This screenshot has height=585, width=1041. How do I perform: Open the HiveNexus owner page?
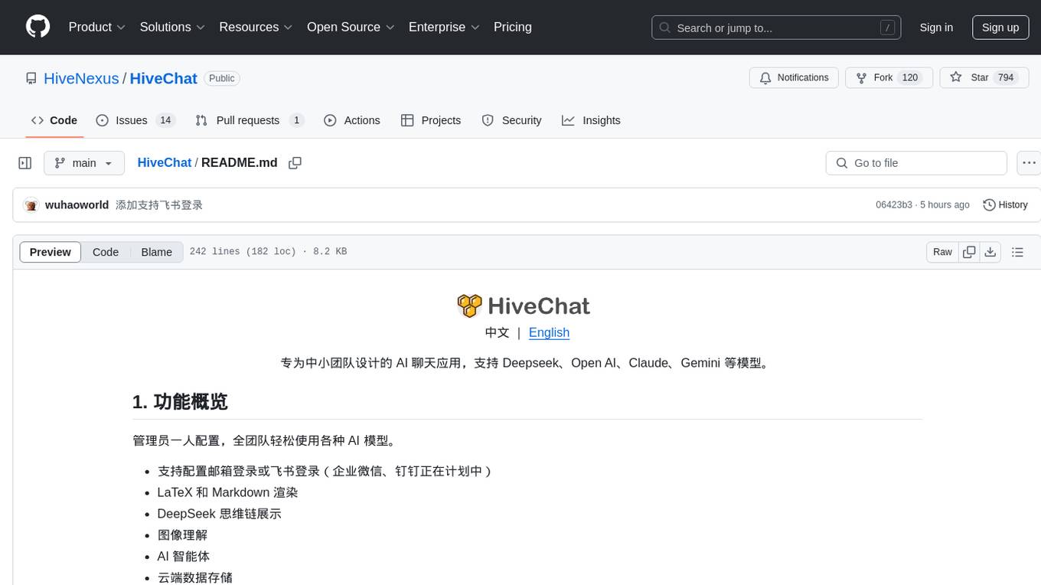click(x=81, y=78)
